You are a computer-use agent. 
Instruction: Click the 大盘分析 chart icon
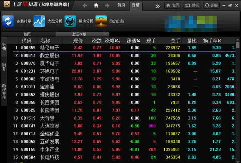[x=39, y=21]
